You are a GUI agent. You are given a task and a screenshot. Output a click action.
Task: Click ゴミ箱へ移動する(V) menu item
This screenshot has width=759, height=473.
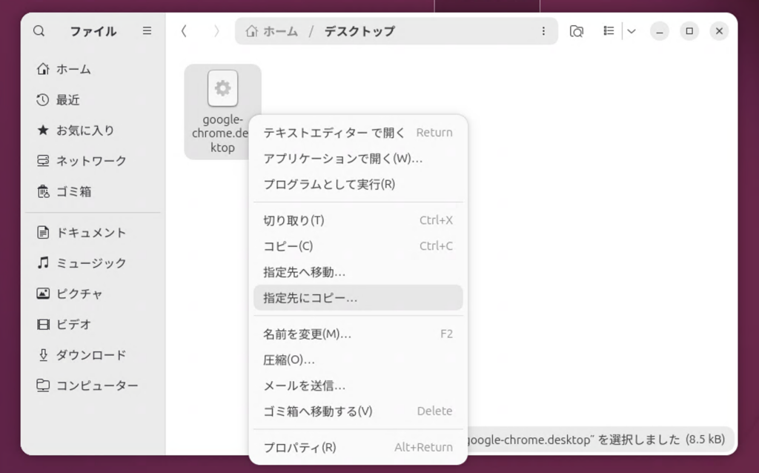click(x=317, y=411)
